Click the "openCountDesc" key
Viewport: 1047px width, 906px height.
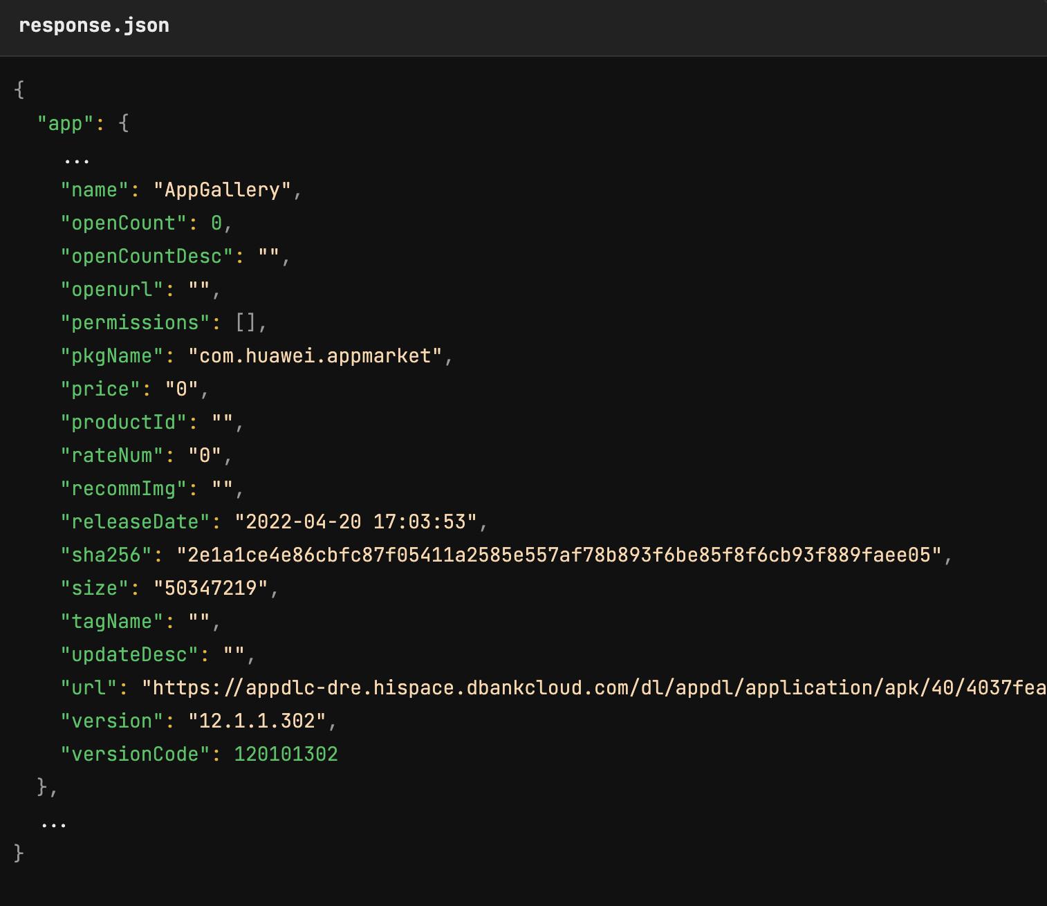[147, 257]
